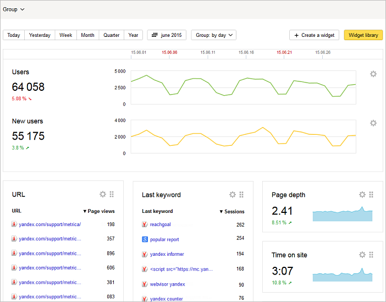Click drag handle on Page depth widget
Screen dimensions: 386x302
click(x=371, y=195)
